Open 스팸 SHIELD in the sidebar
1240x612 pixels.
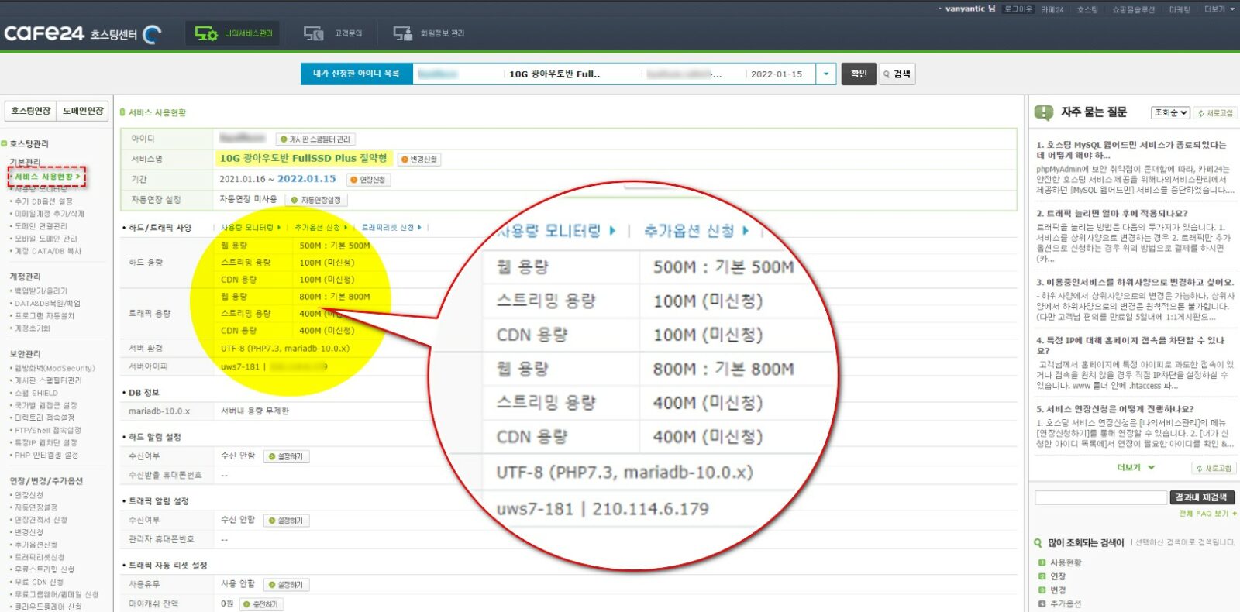click(x=36, y=393)
